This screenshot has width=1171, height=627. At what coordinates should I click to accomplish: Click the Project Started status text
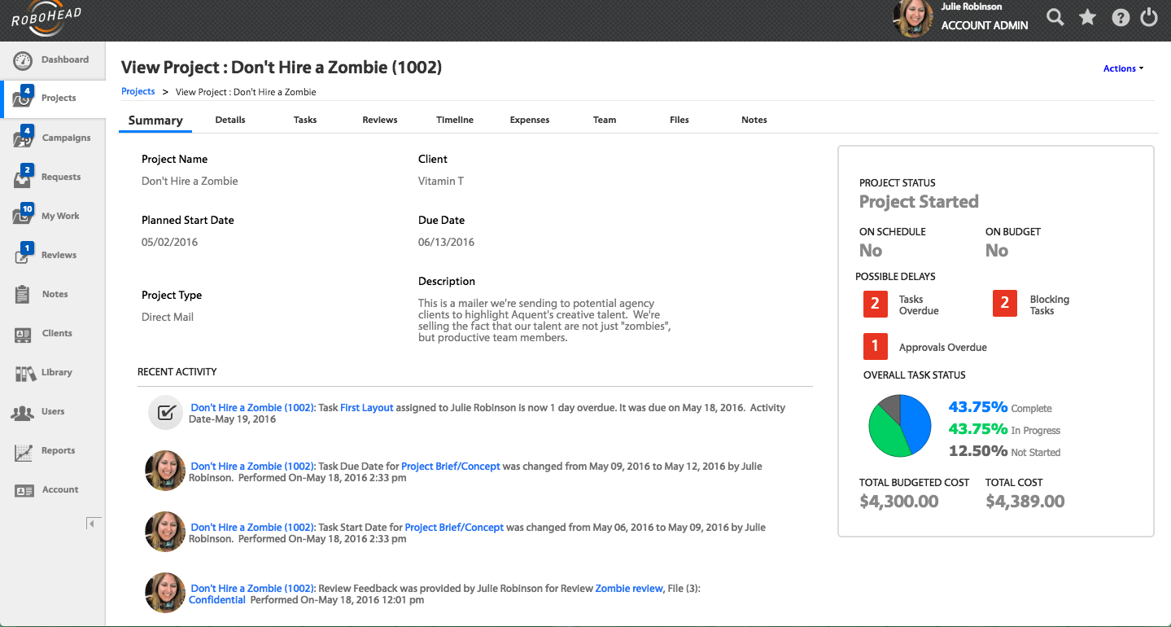(x=919, y=202)
